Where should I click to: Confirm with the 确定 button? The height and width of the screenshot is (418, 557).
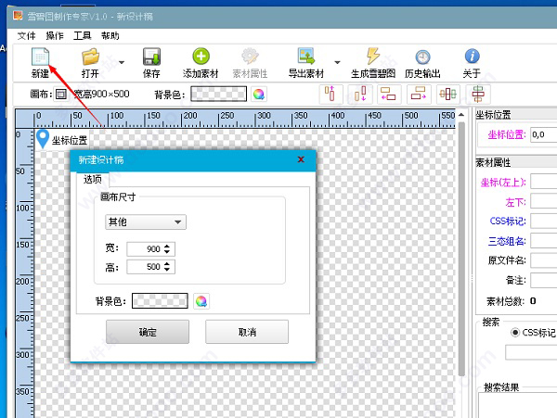pyautogui.click(x=148, y=332)
